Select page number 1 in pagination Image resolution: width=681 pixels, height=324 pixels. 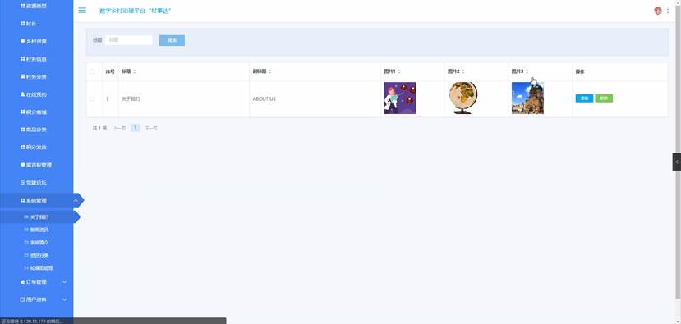coord(135,128)
